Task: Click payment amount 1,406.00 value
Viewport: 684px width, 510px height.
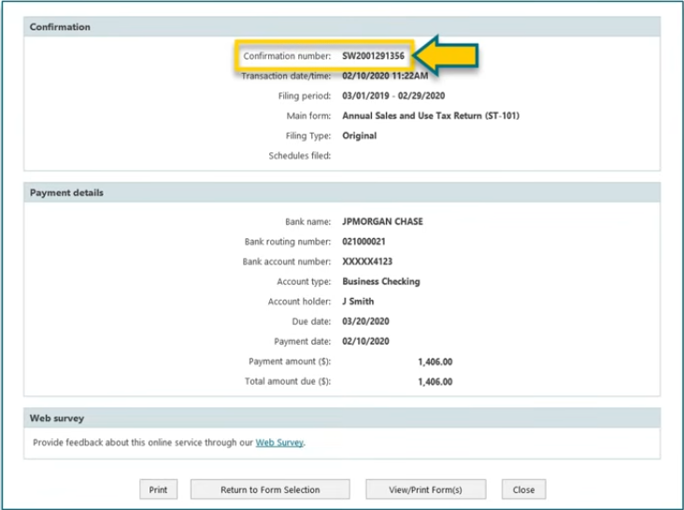Action: tap(435, 361)
